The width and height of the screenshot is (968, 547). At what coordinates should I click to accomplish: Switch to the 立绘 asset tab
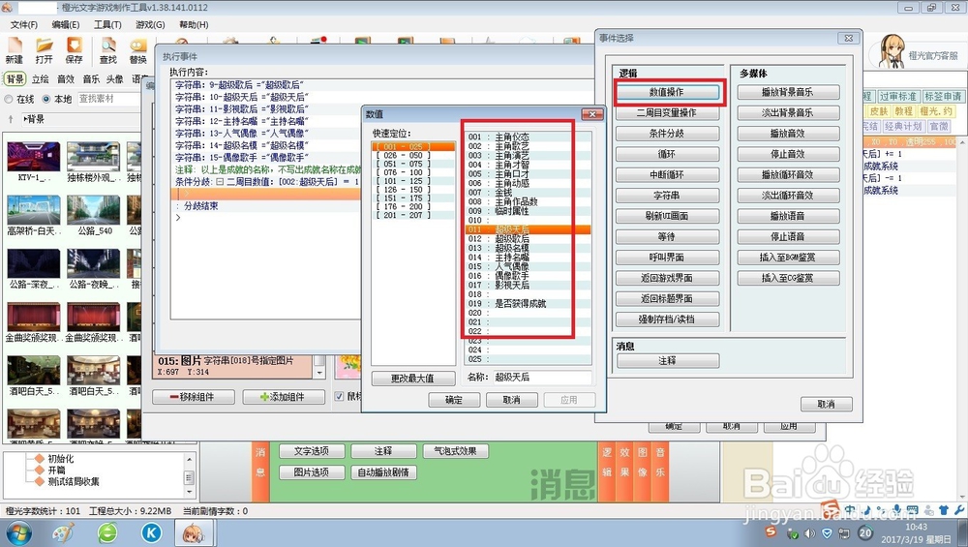[40, 79]
